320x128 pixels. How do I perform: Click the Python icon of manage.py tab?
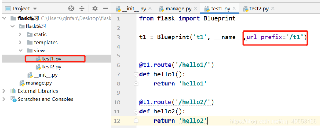162,9
